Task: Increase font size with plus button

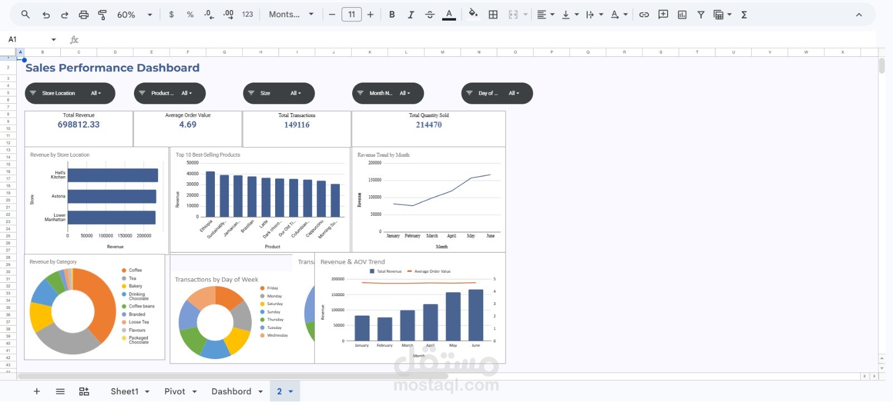Action: pos(371,14)
